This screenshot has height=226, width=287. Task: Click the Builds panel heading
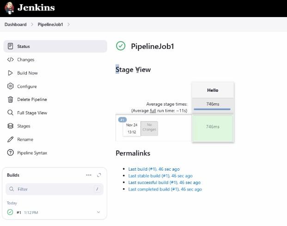13,175
